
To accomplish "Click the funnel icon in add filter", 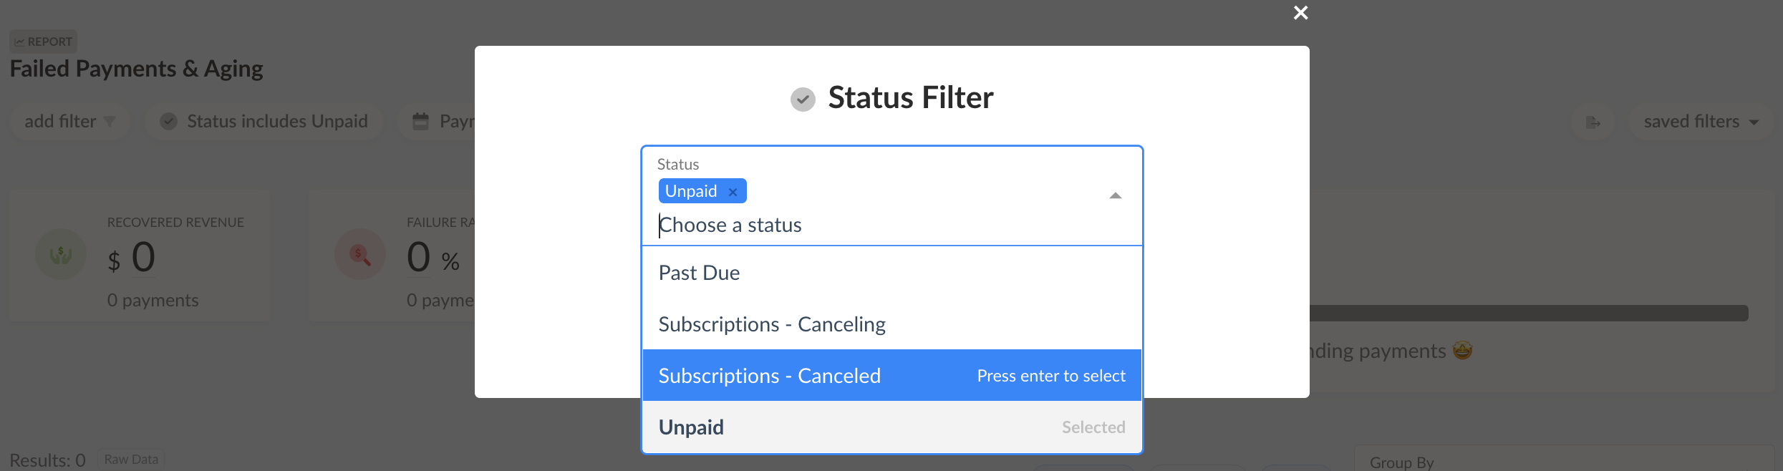I will click(110, 122).
